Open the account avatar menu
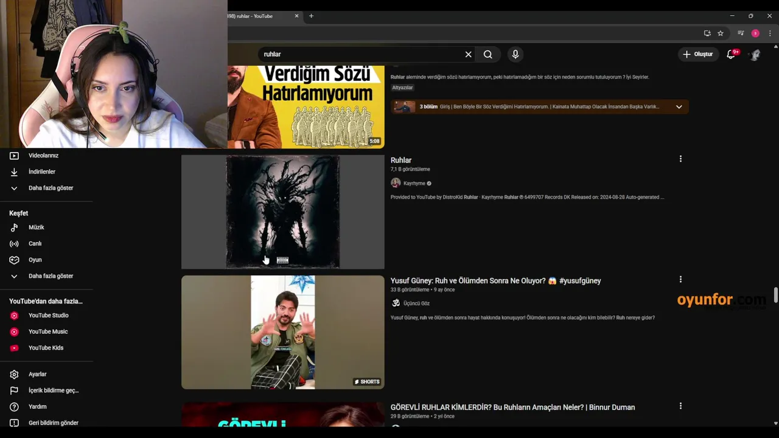Viewport: 779px width, 438px height. click(755, 54)
